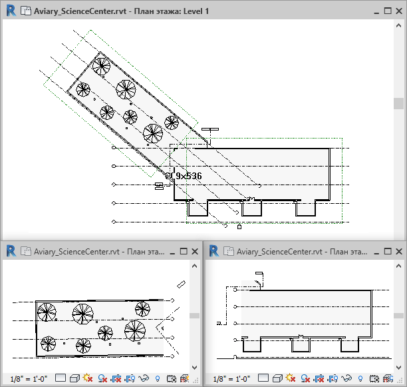Toggle Sun Path in bottom-right view

point(291,378)
